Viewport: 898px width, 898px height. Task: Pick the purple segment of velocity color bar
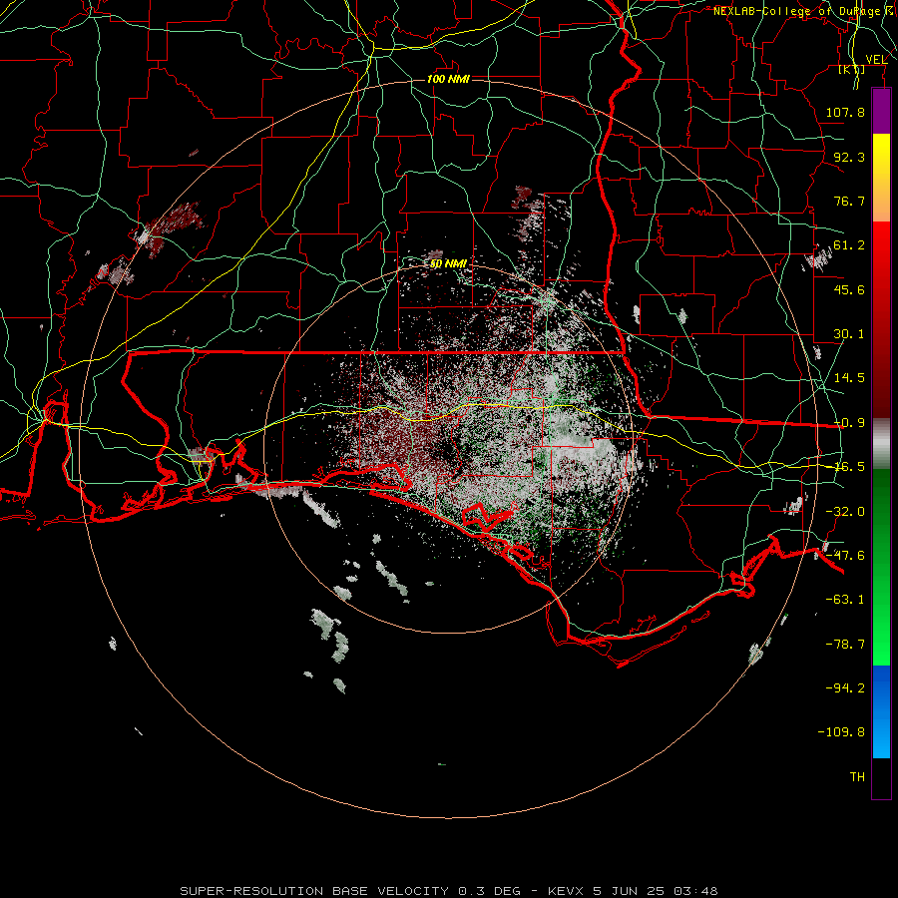[881, 112]
